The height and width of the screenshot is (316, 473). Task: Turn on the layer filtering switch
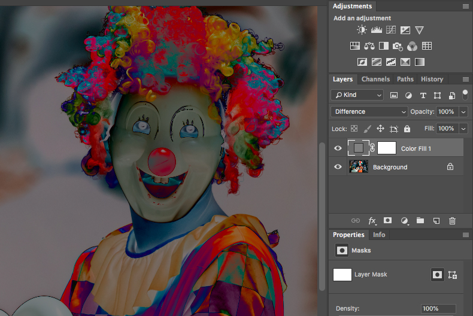click(465, 94)
